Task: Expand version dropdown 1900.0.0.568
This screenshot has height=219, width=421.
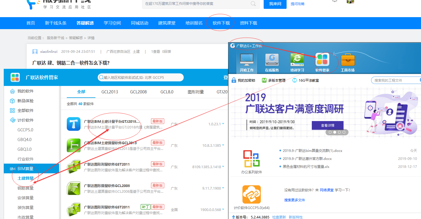Action: tap(223, 209)
